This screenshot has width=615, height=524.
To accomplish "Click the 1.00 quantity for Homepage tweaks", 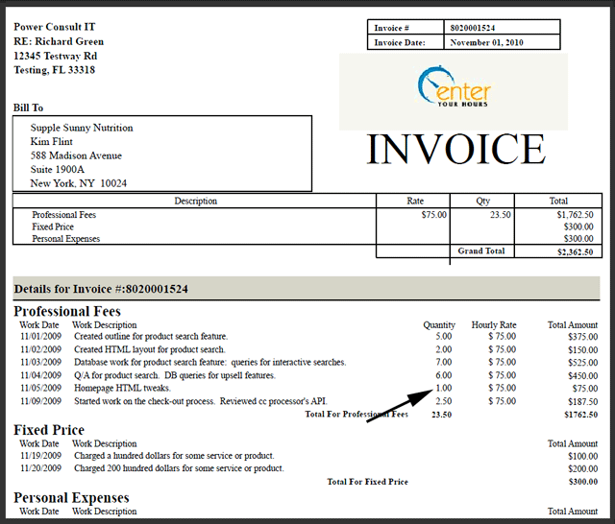I will click(x=444, y=388).
